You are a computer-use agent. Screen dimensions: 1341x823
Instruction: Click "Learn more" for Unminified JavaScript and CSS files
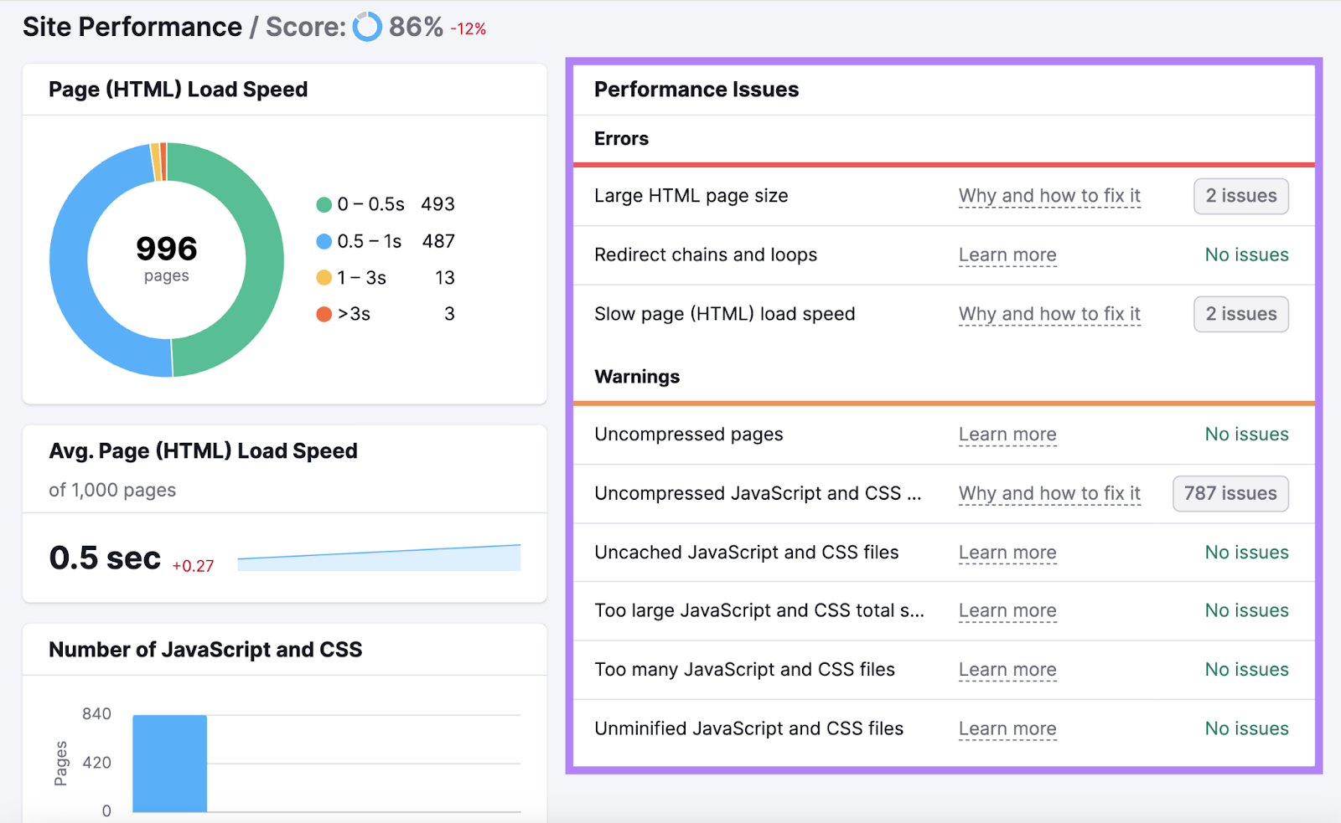1007,728
